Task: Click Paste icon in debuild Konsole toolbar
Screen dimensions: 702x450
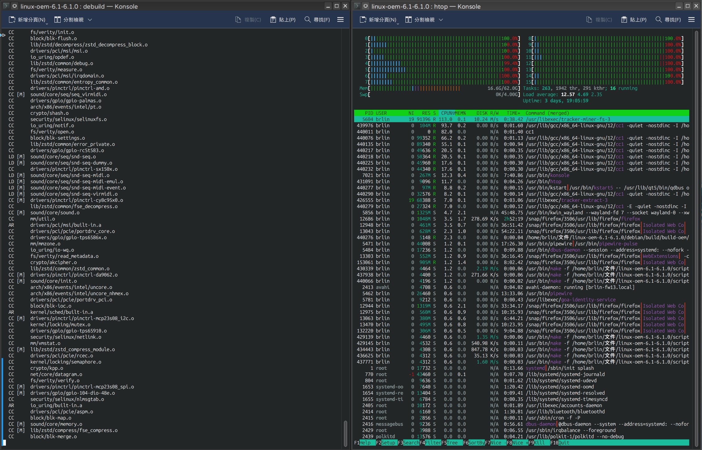Action: pos(273,20)
